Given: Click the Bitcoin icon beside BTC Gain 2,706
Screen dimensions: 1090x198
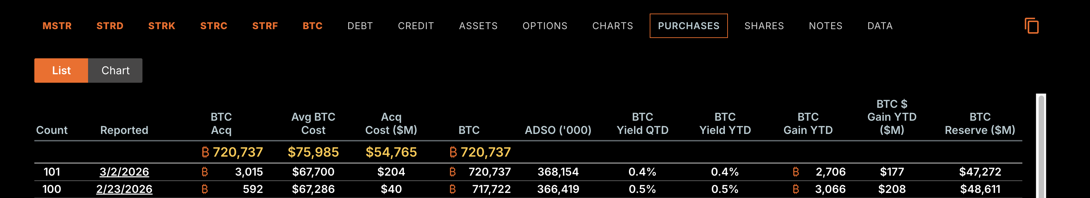Looking at the screenshot, I should coord(796,172).
